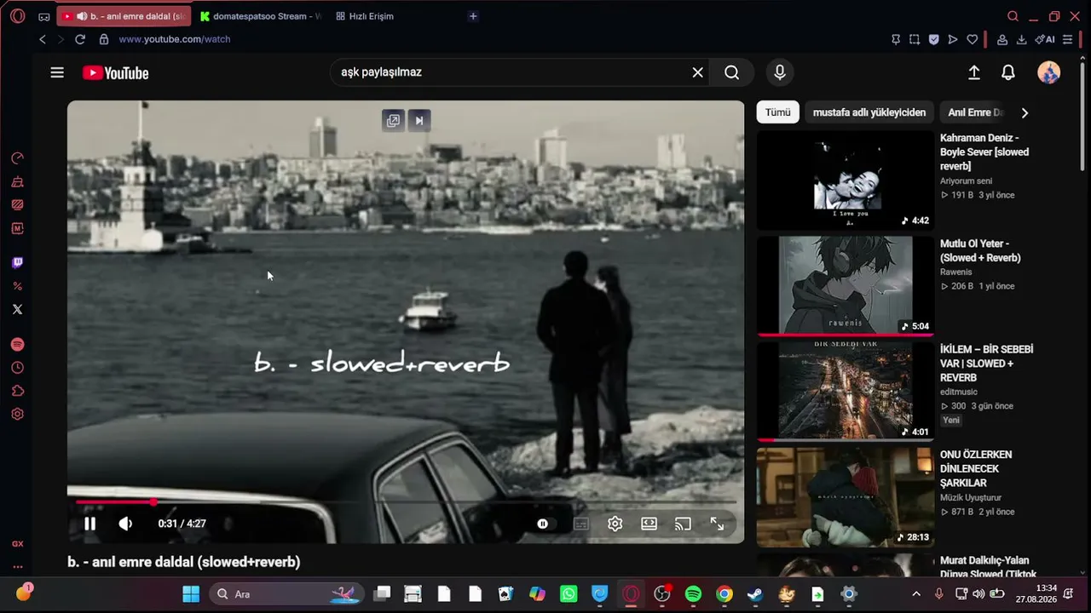Select the "mustafa adlı yükleyiciden" chip
The image size is (1091, 613).
pos(869,112)
